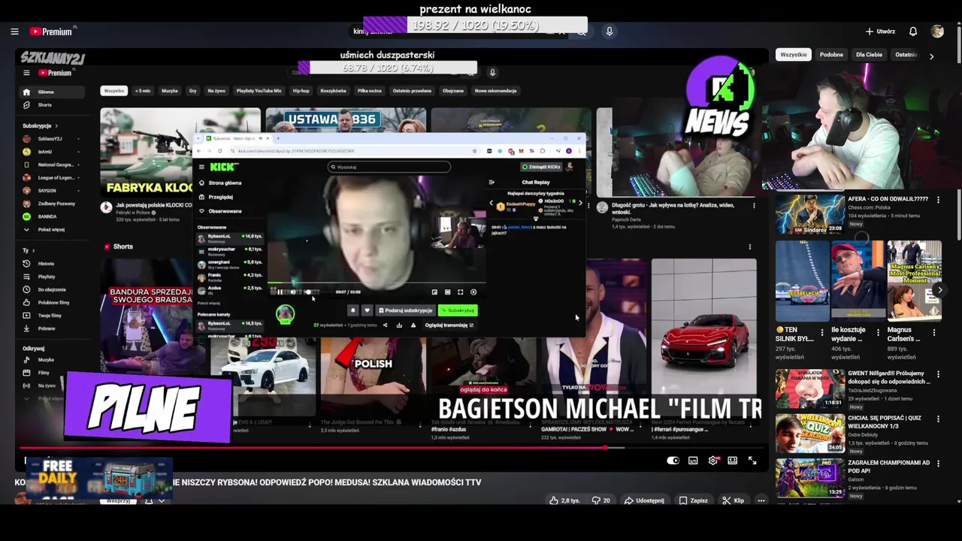Open the main YouTube guide hamburger menu
This screenshot has height=541, width=962.
(x=14, y=32)
